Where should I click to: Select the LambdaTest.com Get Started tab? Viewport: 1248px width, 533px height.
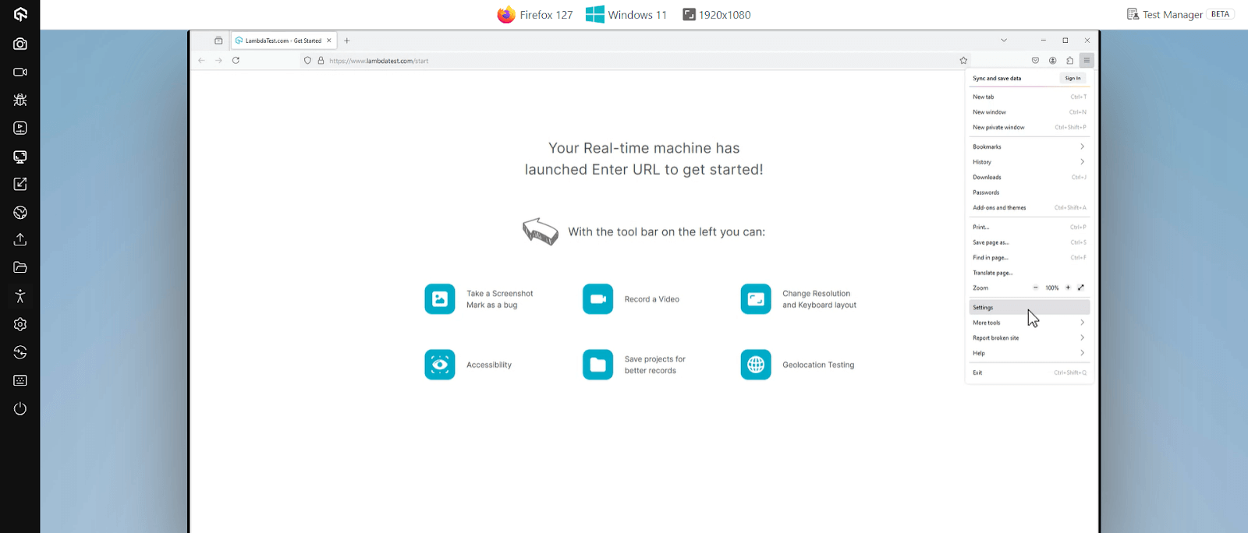(284, 41)
